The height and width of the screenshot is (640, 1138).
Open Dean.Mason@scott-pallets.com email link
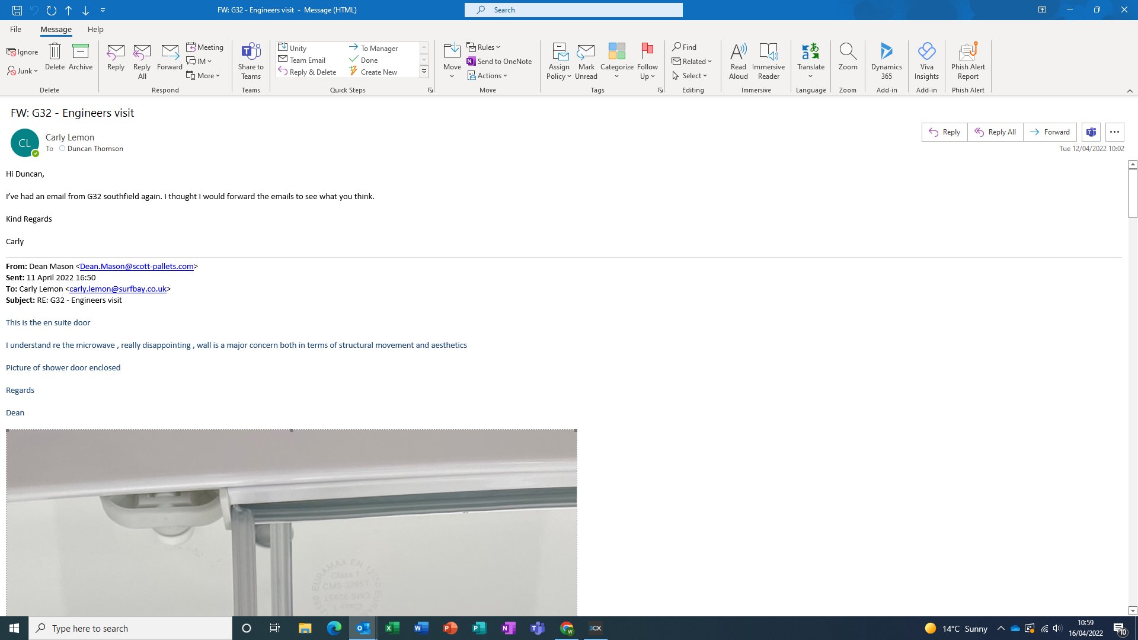pos(136,267)
